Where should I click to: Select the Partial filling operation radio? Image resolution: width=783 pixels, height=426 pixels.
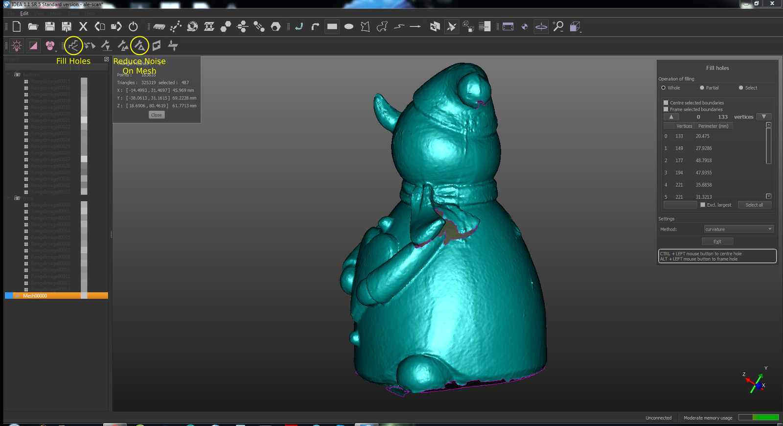tap(702, 88)
